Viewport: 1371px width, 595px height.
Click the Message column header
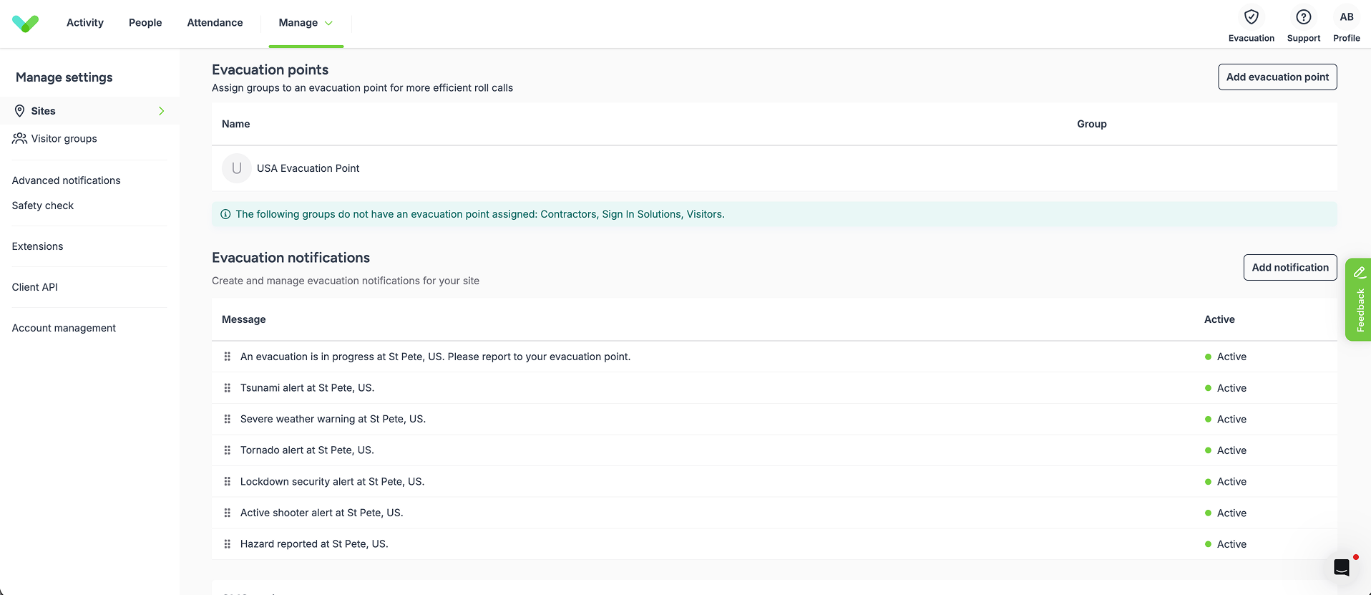243,319
